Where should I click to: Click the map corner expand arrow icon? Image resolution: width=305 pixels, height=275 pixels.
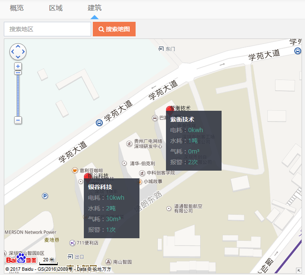pyautogui.click(x=299, y=270)
